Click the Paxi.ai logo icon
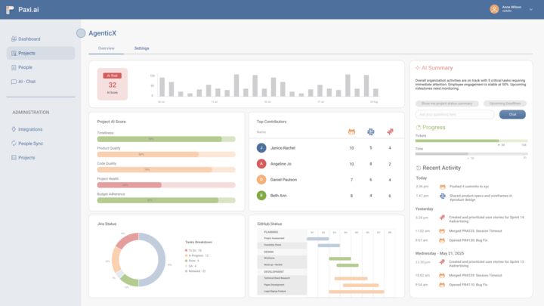 pyautogui.click(x=11, y=9)
